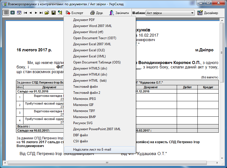
Task: Go to the previous page arrow
Action: tap(31, 13)
